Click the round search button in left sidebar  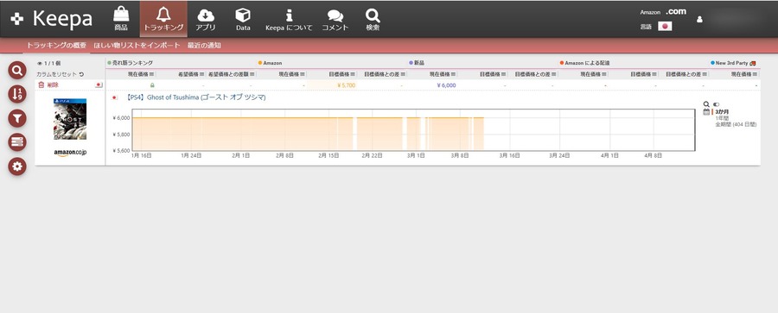17,71
